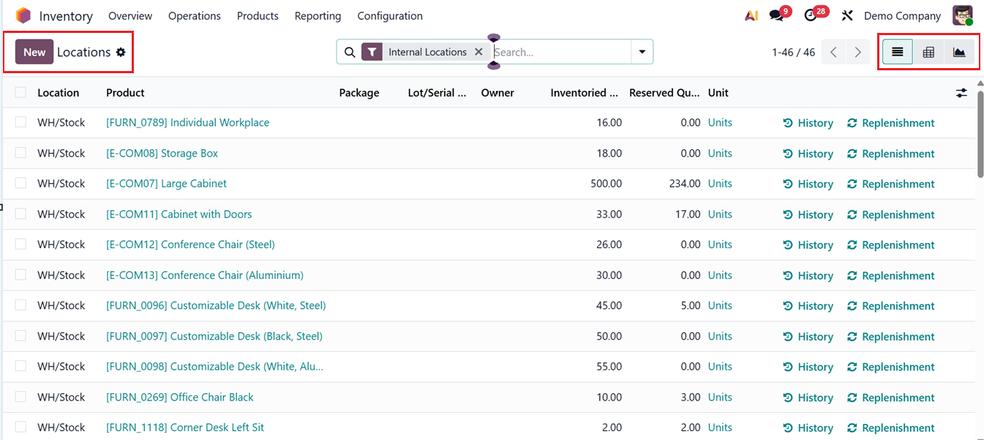
Task: Switch to pivot view
Action: coord(928,52)
